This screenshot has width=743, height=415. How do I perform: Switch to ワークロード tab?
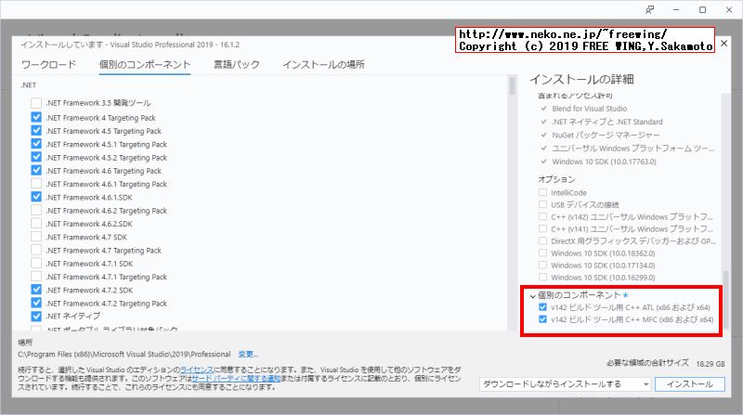tap(48, 64)
